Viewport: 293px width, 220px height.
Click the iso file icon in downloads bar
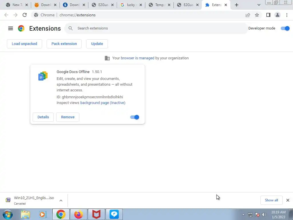point(8,200)
